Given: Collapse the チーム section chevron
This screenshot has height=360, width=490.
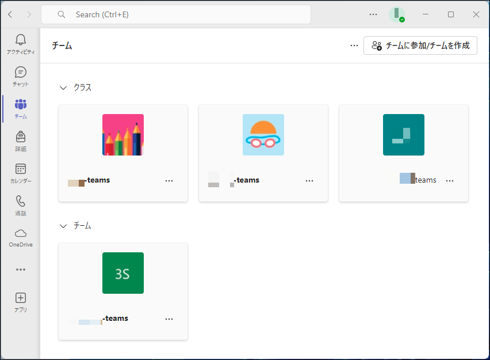Looking at the screenshot, I should 63,226.
